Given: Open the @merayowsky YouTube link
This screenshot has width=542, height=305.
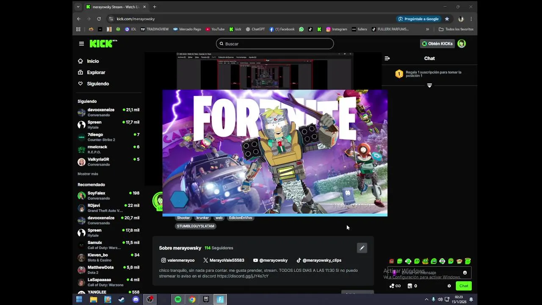Looking at the screenshot, I should click(270, 261).
